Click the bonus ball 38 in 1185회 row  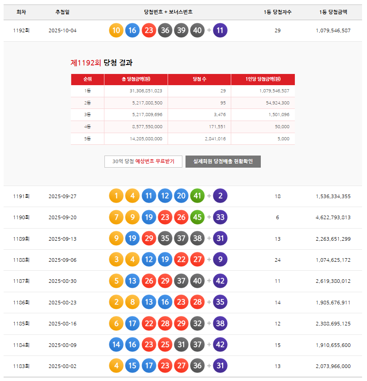pyautogui.click(x=220, y=324)
